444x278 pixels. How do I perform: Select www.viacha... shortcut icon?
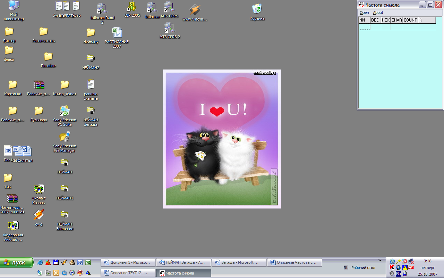195,13
